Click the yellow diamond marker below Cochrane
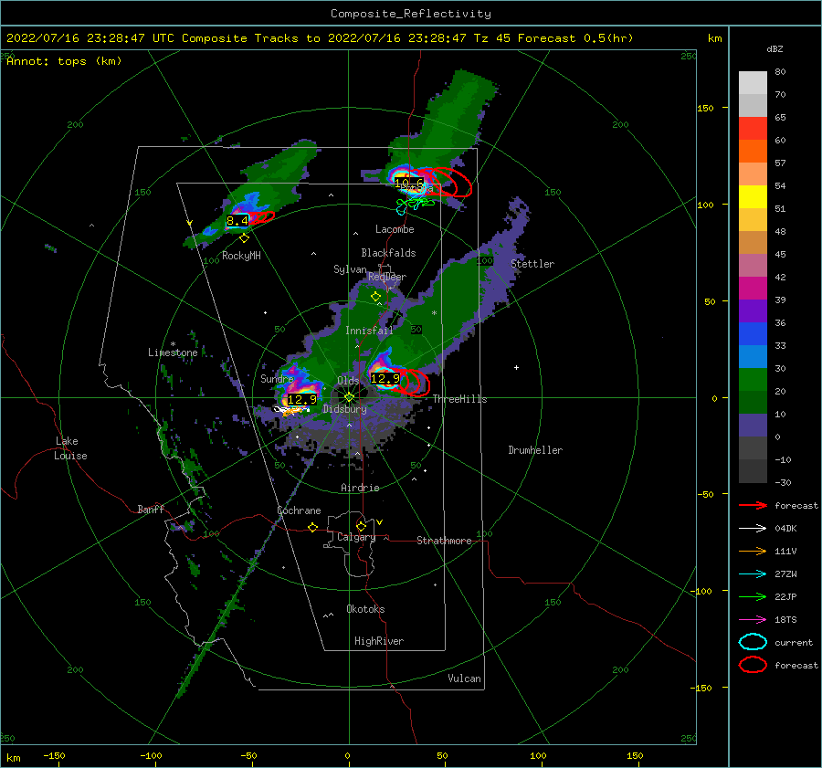 pos(312,528)
